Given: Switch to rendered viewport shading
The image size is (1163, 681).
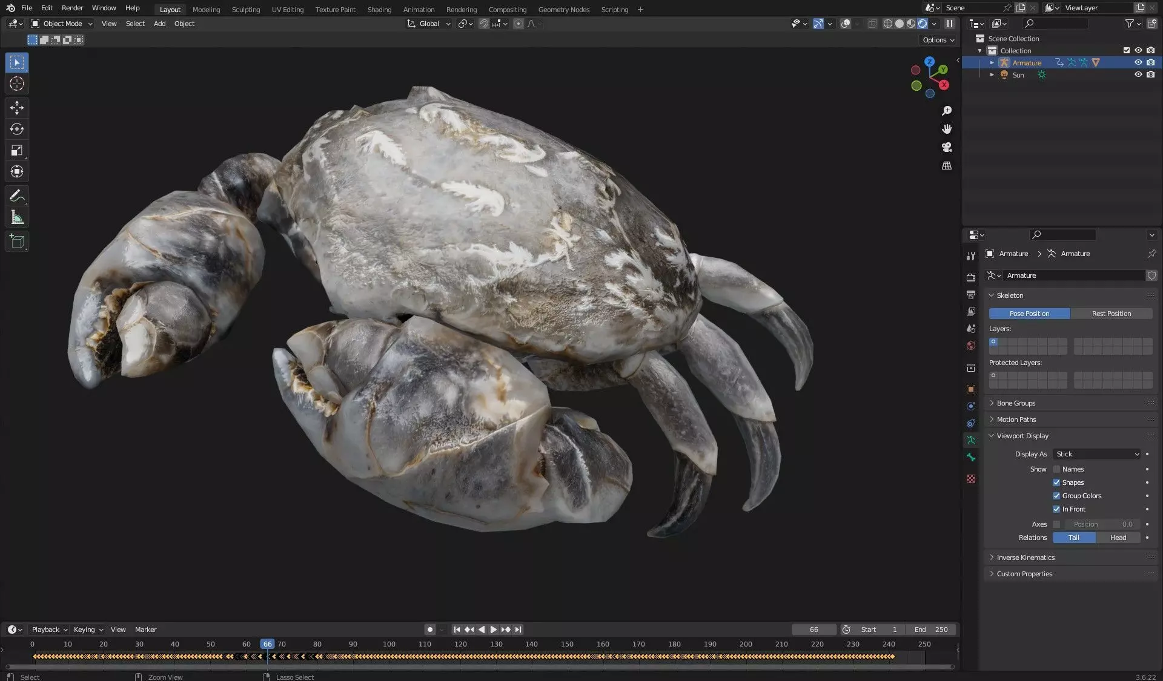Looking at the screenshot, I should click(923, 24).
